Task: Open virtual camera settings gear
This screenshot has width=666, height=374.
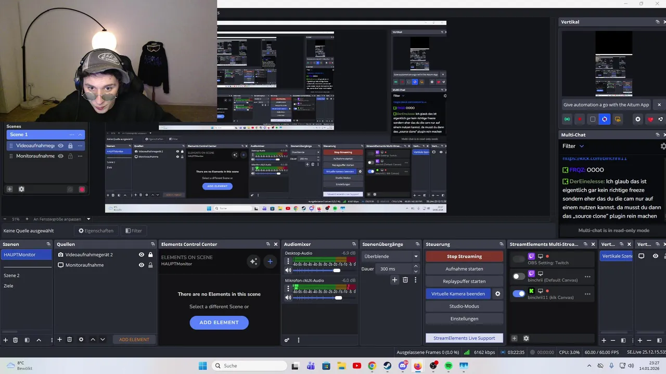Action: pos(497,294)
